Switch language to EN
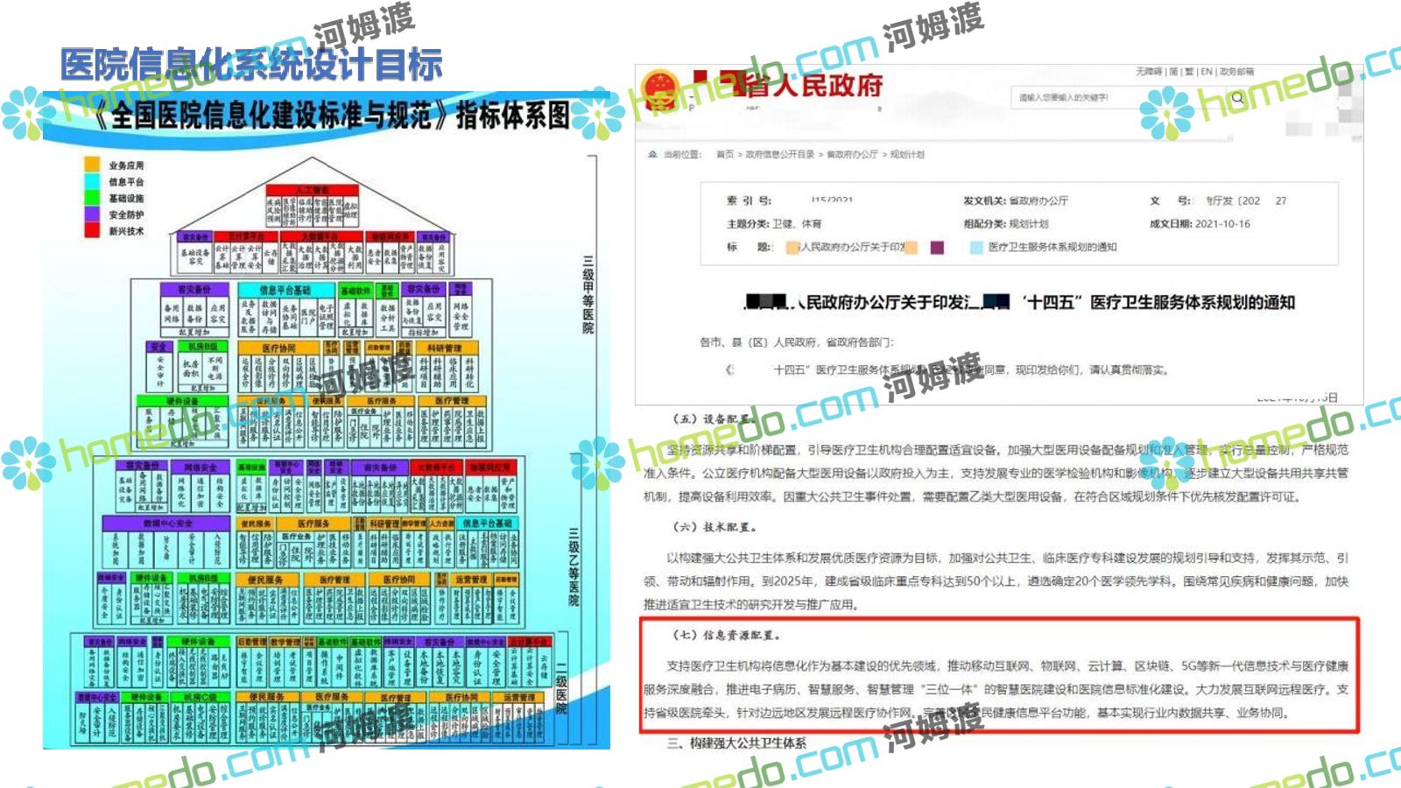Viewport: 1401px width, 788px height. [1207, 72]
